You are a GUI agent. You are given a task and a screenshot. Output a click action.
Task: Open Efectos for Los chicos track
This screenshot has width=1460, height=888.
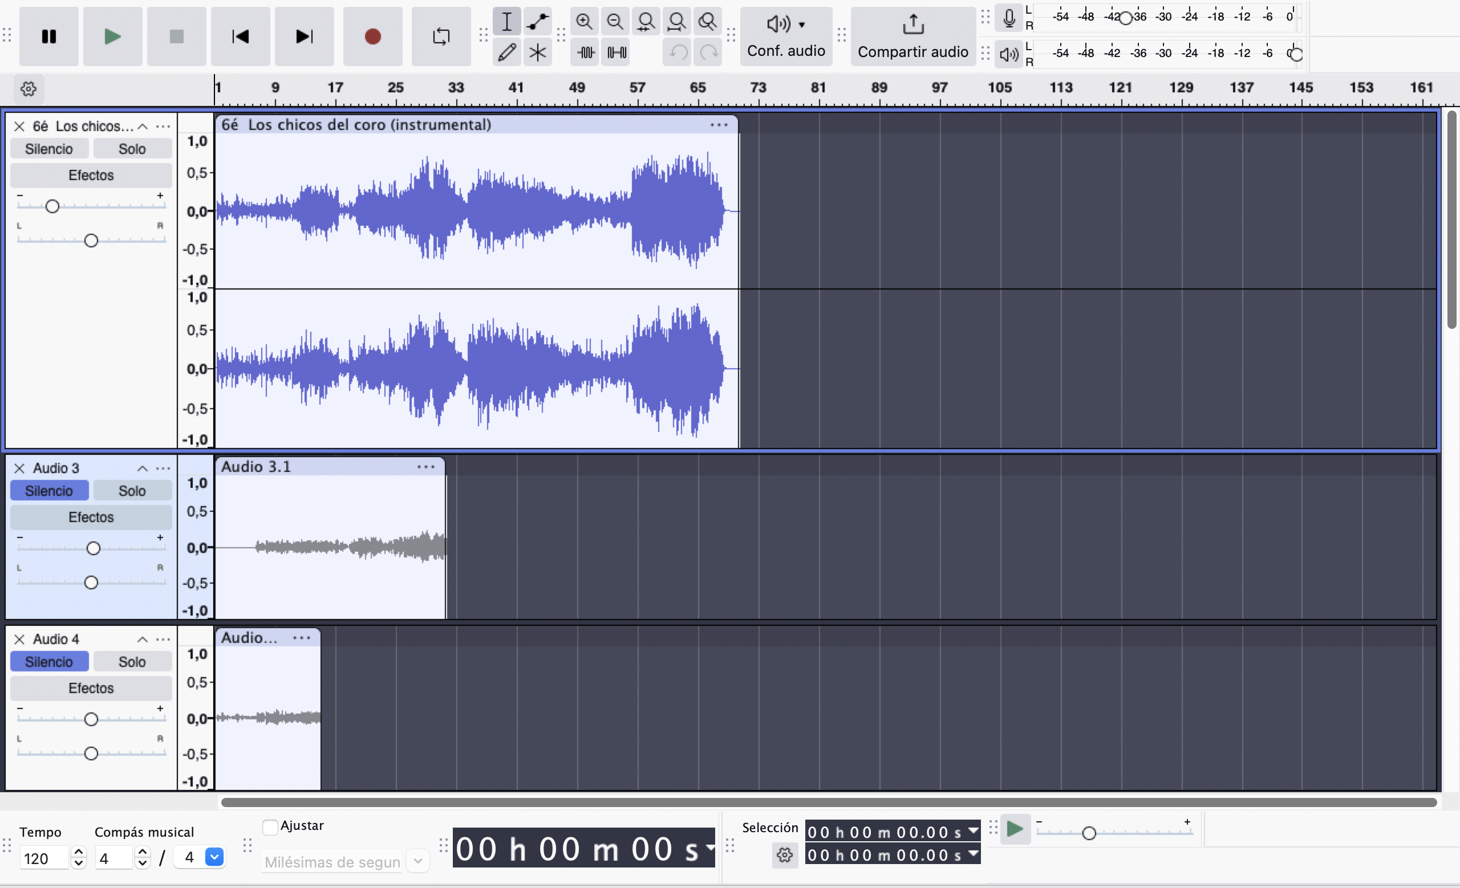[91, 175]
